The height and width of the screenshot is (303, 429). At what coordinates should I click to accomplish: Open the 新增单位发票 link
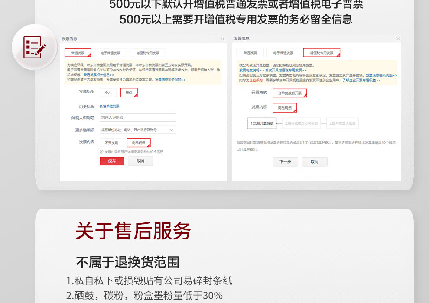click(110, 106)
